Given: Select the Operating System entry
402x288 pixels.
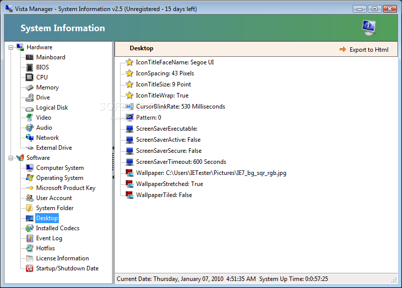Looking at the screenshot, I should coord(60,178).
